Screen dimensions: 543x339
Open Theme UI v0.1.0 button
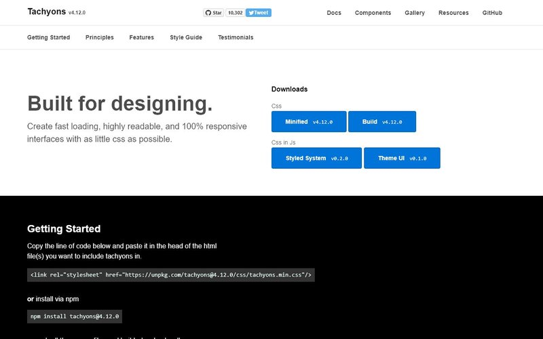pyautogui.click(x=402, y=158)
